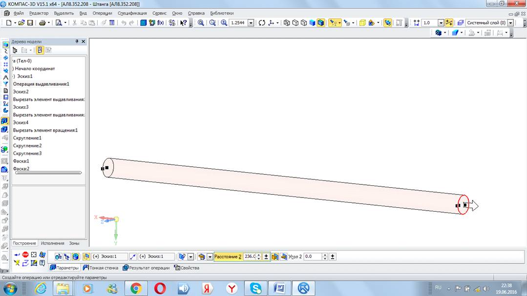Open the layer manager icon
The width and height of the screenshot is (527, 296).
click(461, 23)
